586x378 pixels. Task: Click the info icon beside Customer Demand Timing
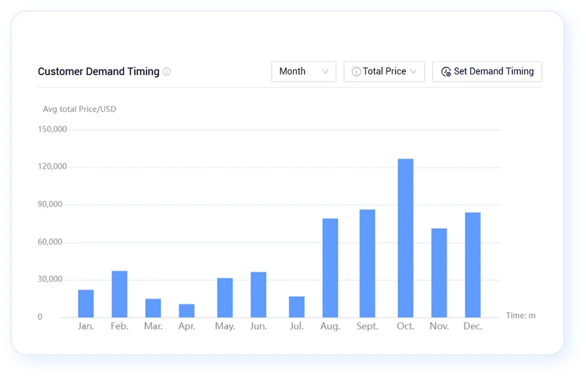166,71
